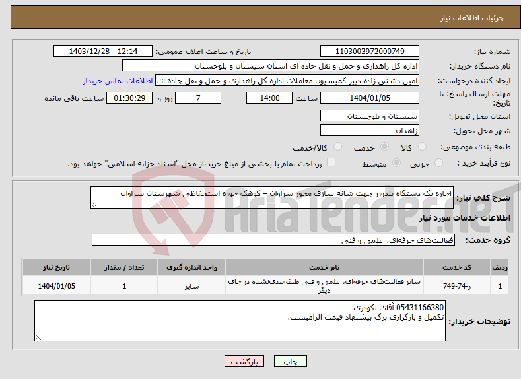Screen dimensions: 521x379
Task: Select the کالا radio button
Action: click(x=422, y=147)
